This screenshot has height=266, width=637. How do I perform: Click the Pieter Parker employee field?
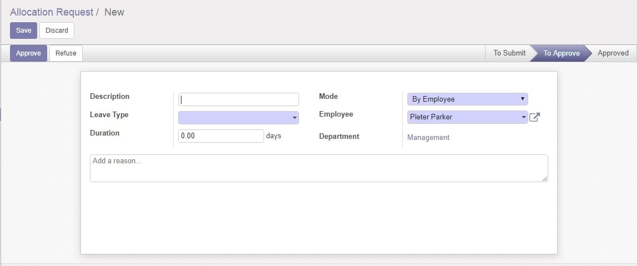468,117
